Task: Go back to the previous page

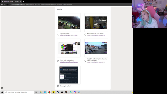Action: tap(2, 5)
